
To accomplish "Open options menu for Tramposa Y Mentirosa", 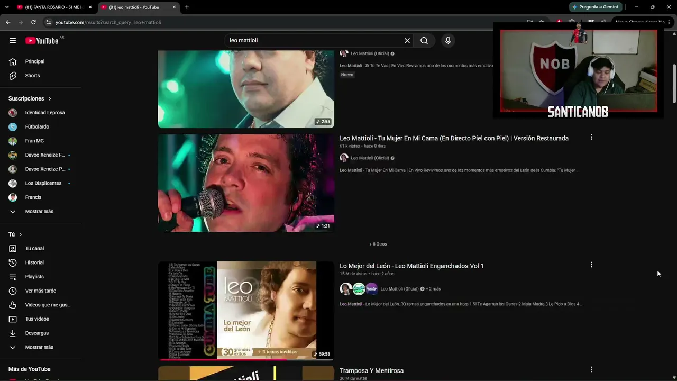I will pyautogui.click(x=591, y=369).
